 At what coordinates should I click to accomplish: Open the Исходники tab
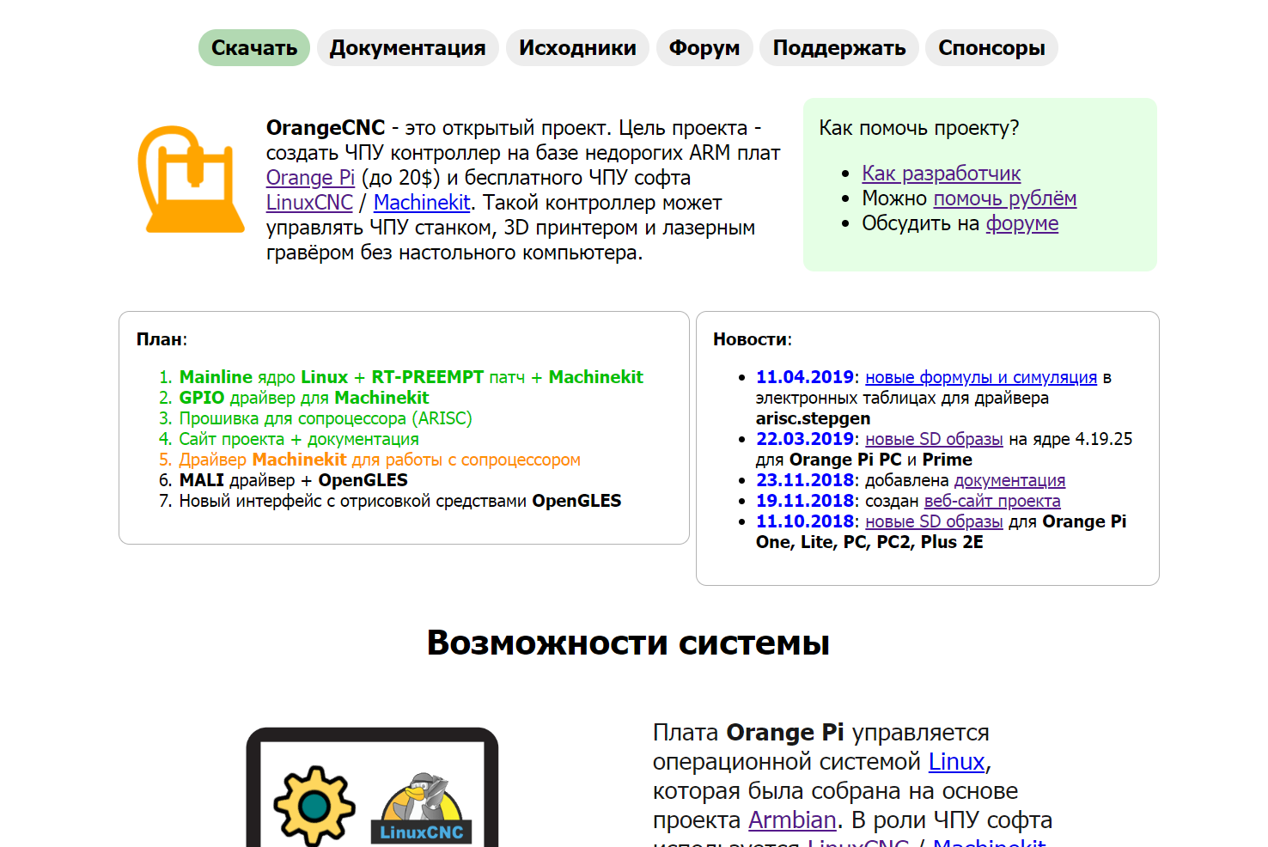click(577, 48)
